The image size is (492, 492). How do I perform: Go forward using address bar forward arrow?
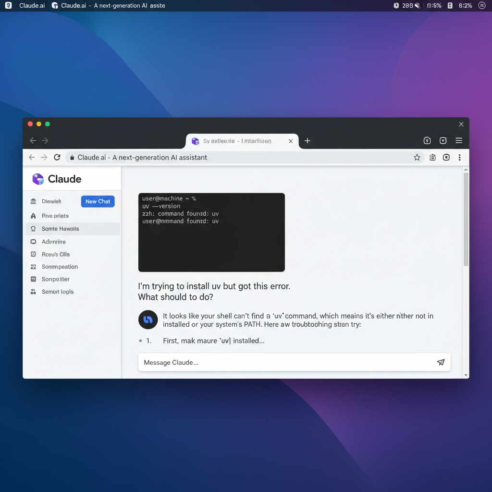[44, 157]
